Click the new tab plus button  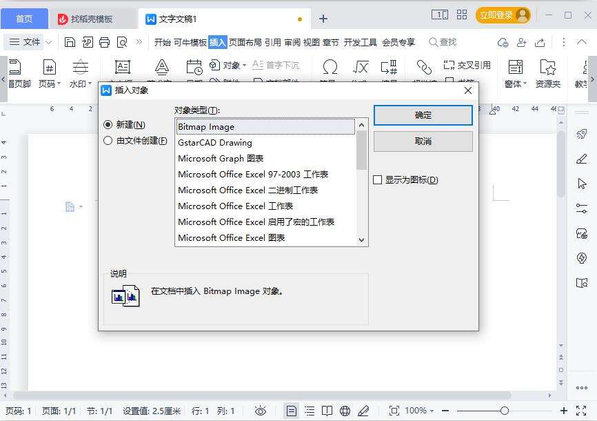point(323,19)
